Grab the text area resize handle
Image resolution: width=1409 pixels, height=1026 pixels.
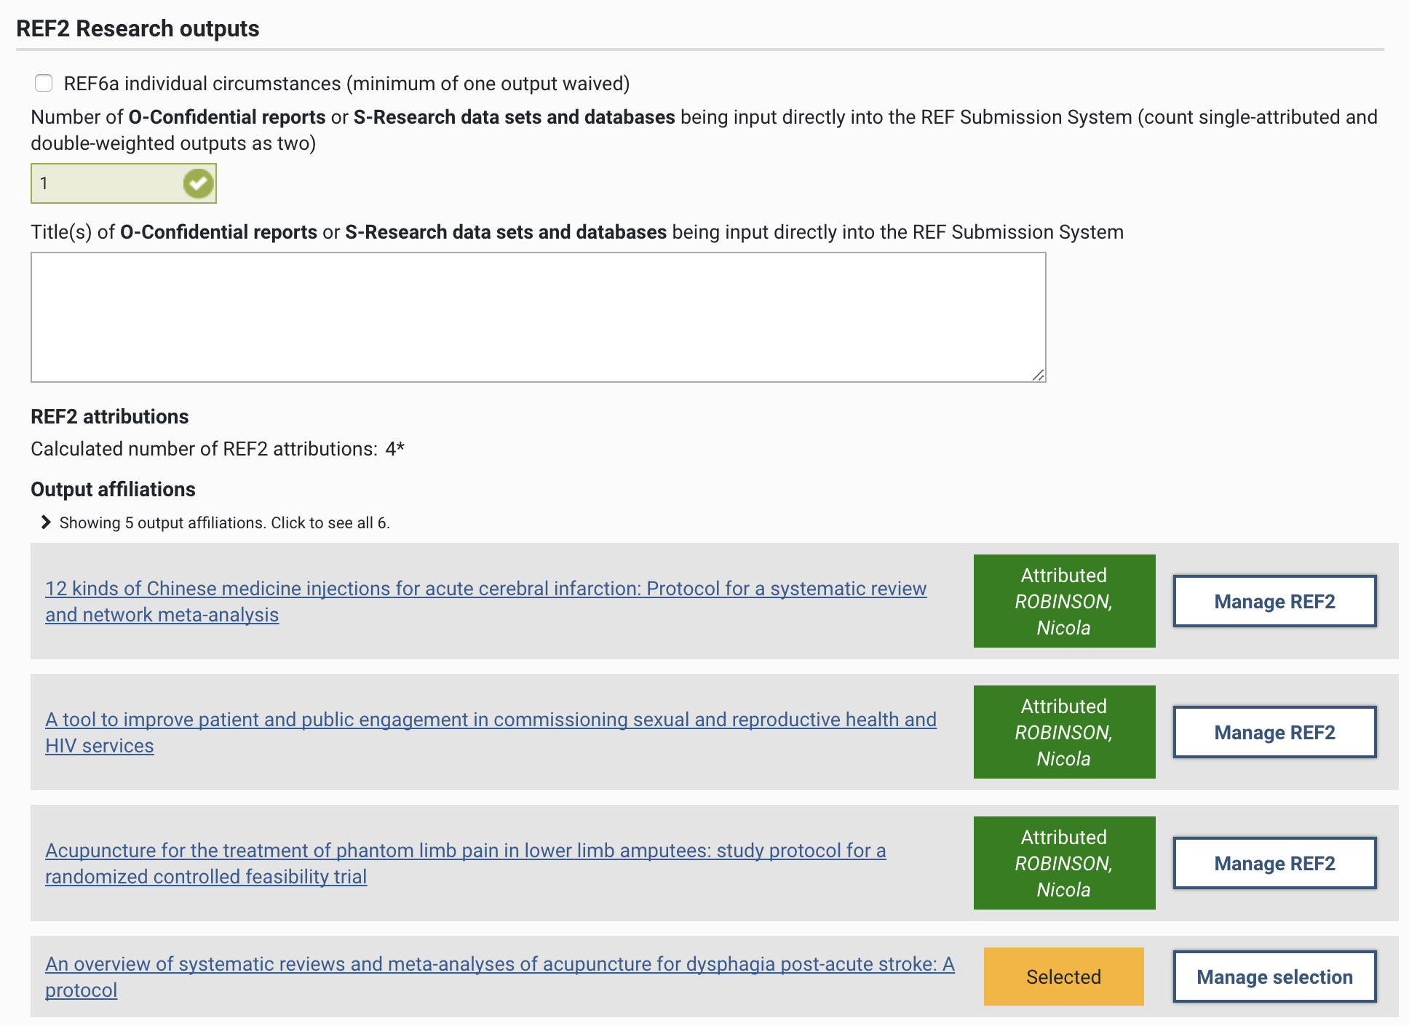[x=1038, y=375]
